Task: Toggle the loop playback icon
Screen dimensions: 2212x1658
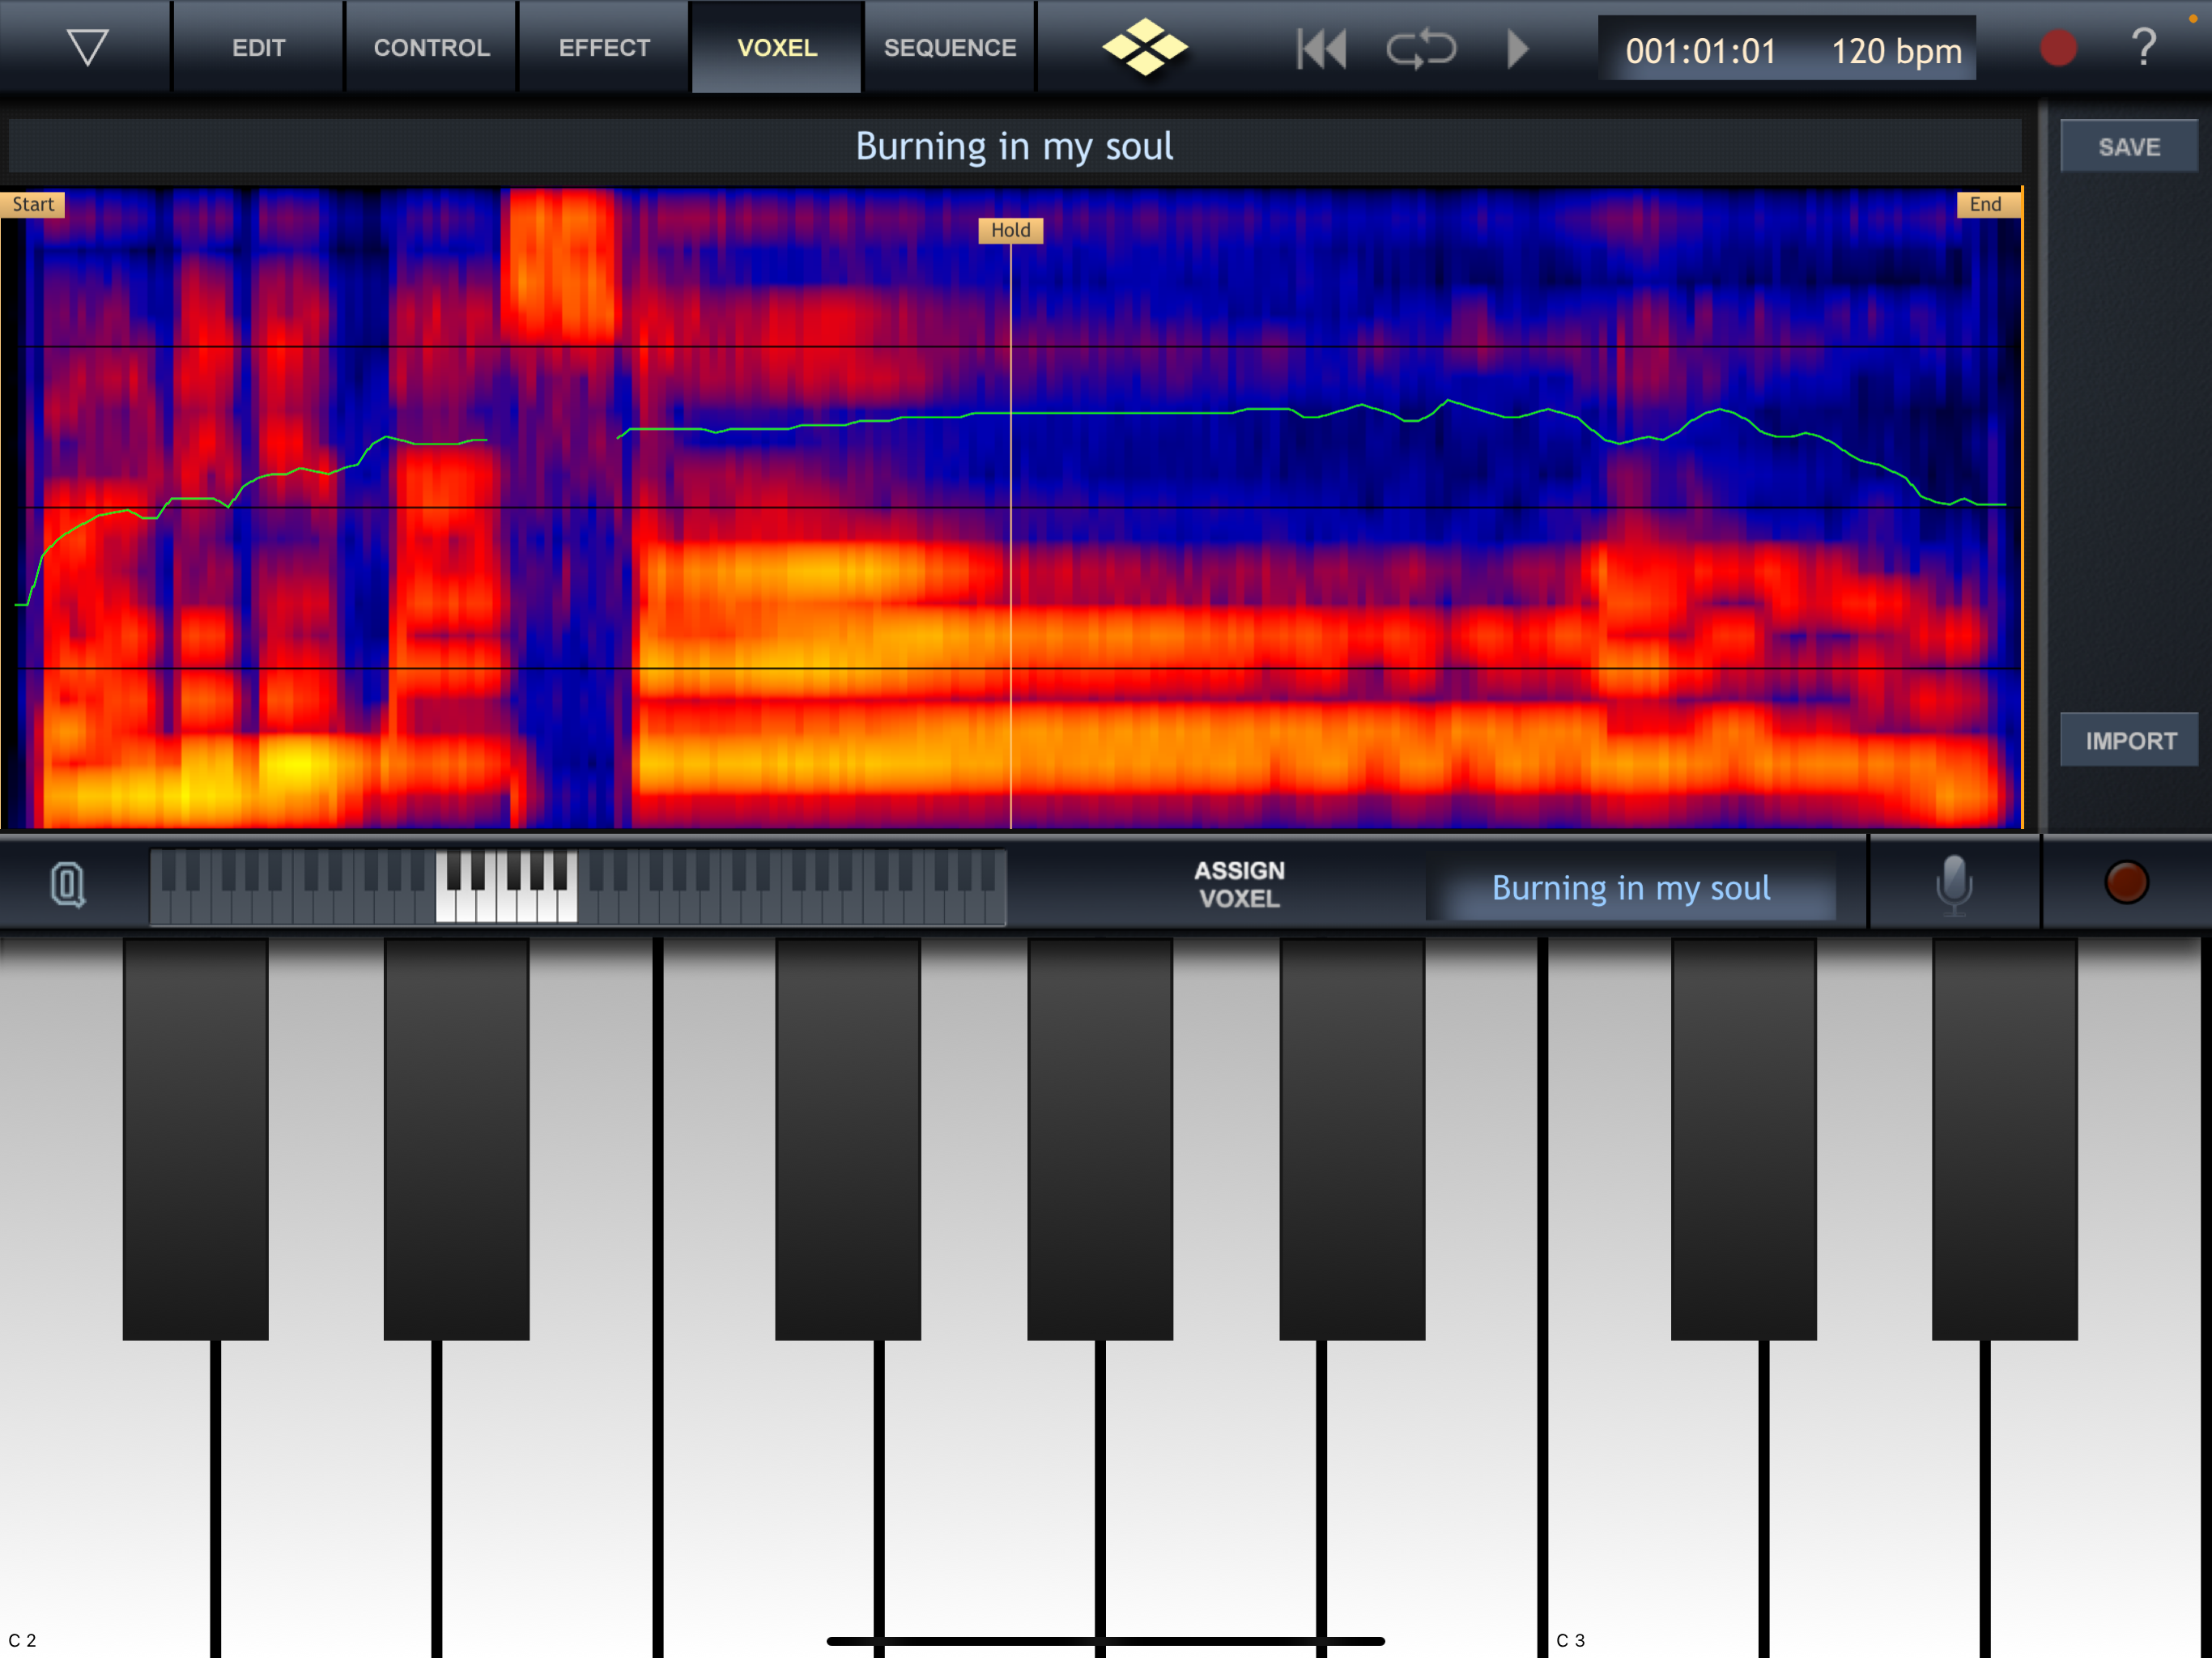Action: click(x=1421, y=48)
